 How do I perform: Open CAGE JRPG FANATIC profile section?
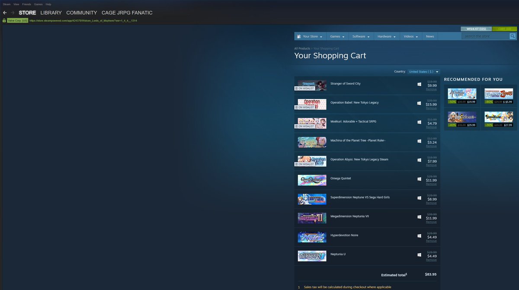[x=127, y=13]
